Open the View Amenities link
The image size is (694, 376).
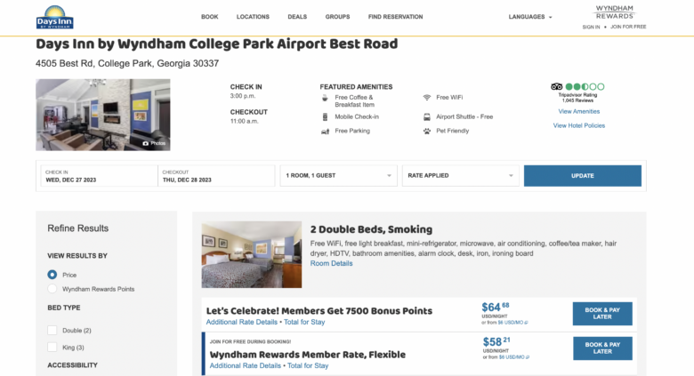(579, 111)
